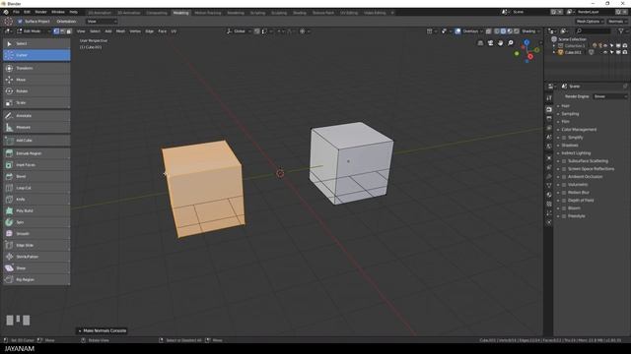Image resolution: width=631 pixels, height=354 pixels.
Task: Click the blue Z axis gizmo
Action: (x=526, y=42)
